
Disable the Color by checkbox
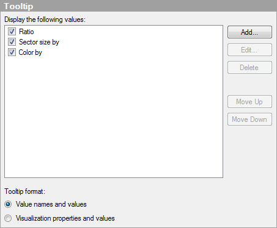click(12, 52)
